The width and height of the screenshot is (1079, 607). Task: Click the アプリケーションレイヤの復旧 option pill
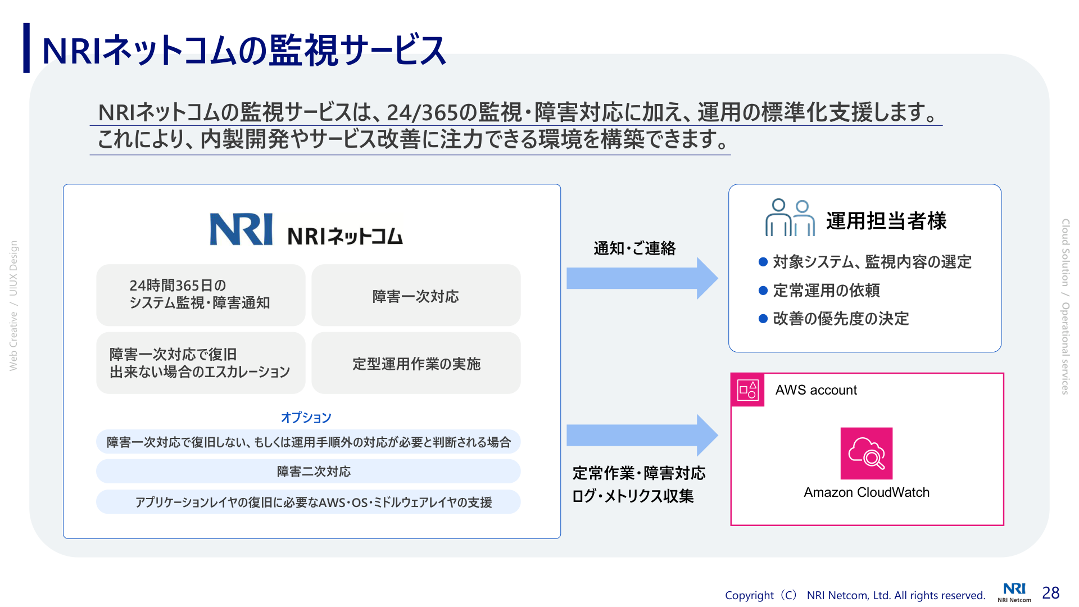tap(308, 502)
